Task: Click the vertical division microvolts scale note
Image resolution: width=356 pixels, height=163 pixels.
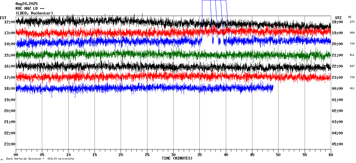Action: [40, 159]
